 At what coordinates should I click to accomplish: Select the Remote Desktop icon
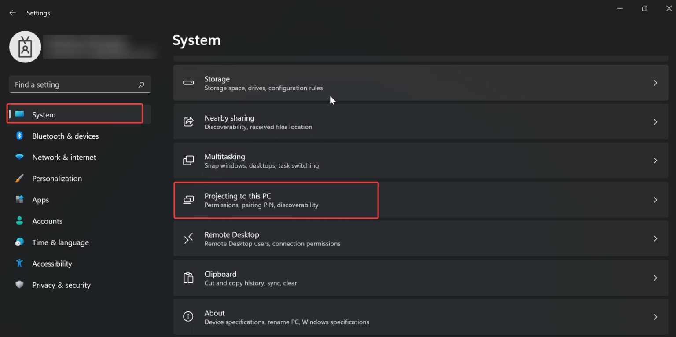pos(188,238)
